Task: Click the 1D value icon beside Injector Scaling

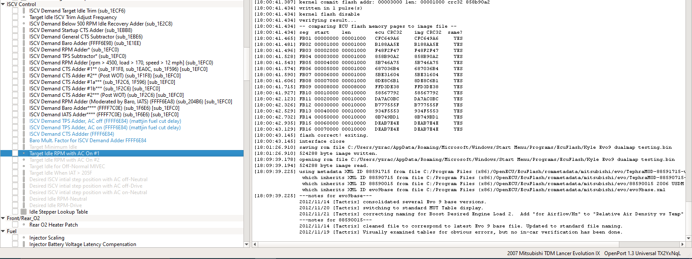Action: pos(24,238)
